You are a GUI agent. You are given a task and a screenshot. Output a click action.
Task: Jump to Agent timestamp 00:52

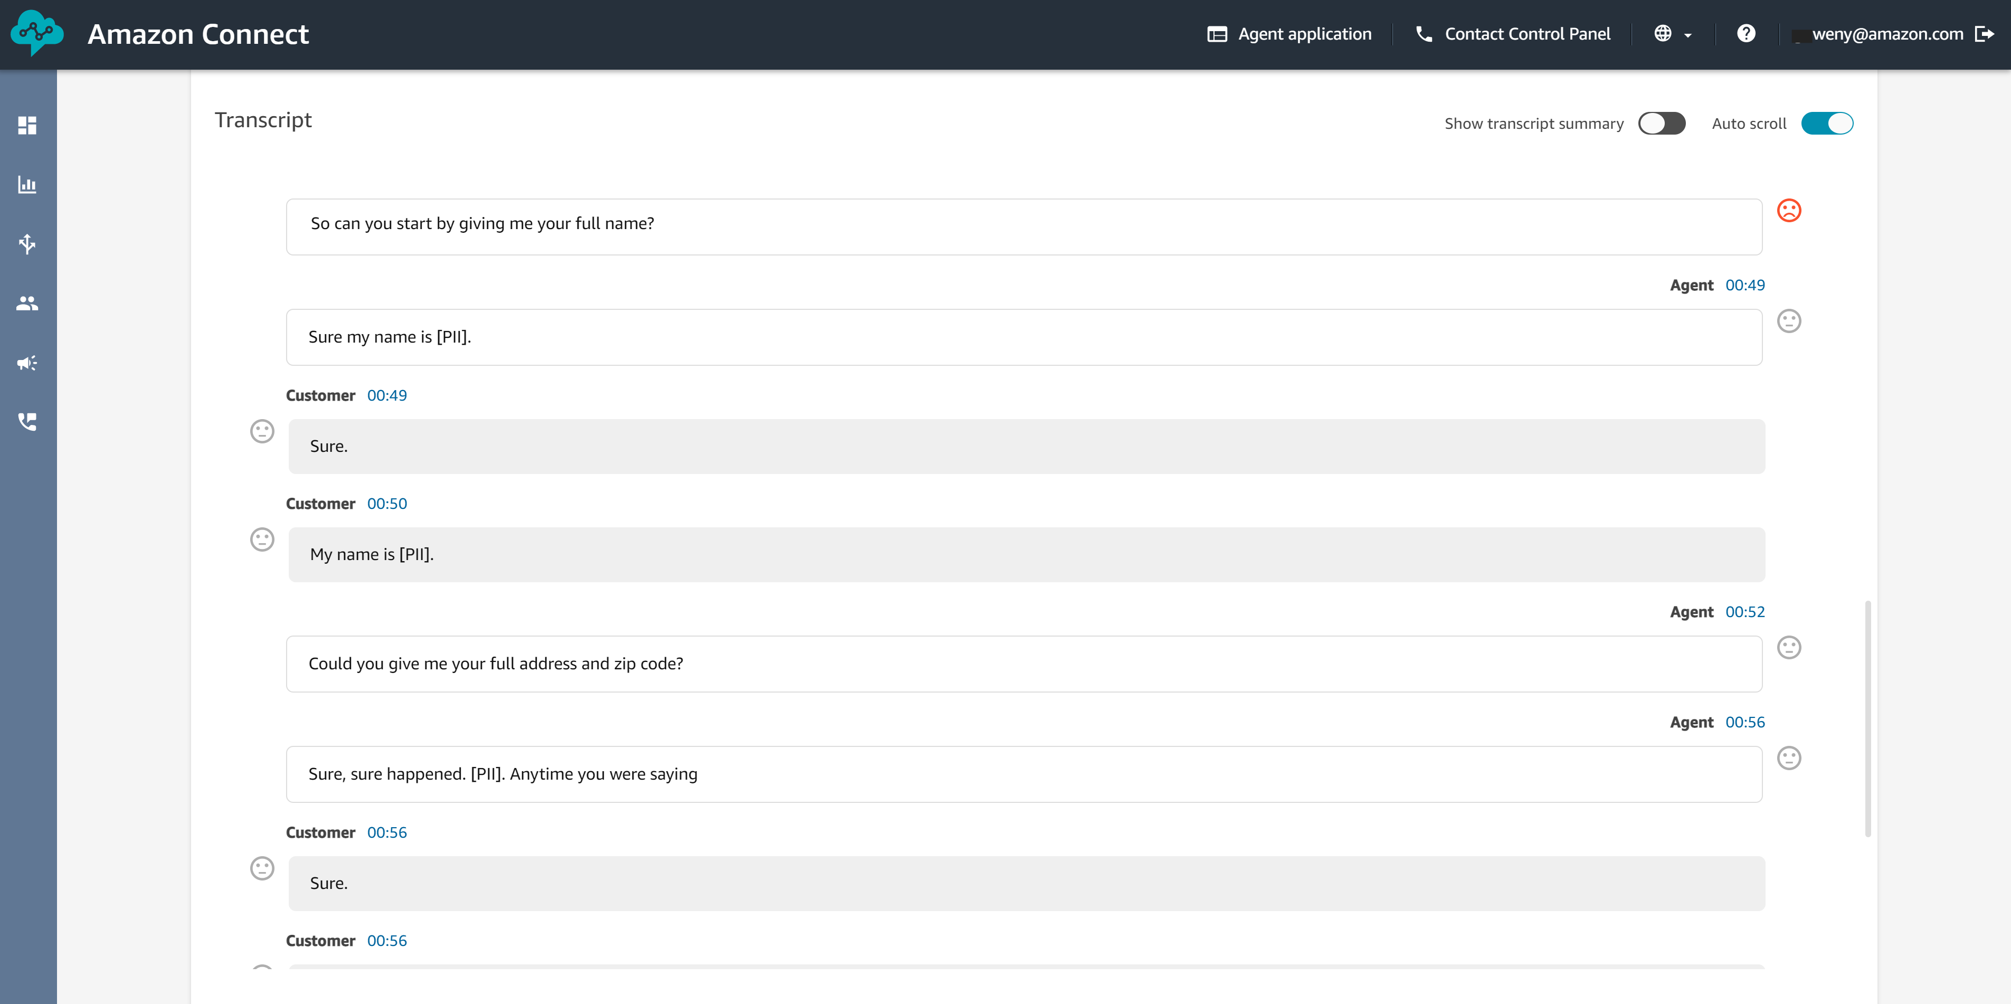tap(1745, 612)
